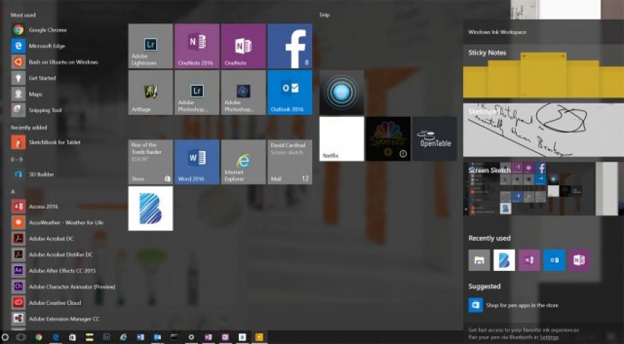Screen dimensions: 624x344
Task: Open the Adobe Photoshop tile left of Outlook 2016
Action: point(243,92)
